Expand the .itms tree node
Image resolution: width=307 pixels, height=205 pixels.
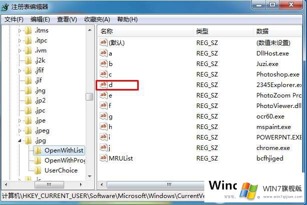[x=20, y=30]
